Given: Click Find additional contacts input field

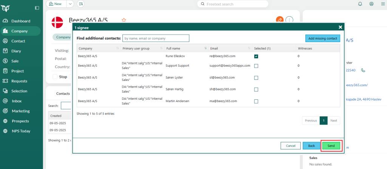Looking at the screenshot, I should [x=156, y=38].
